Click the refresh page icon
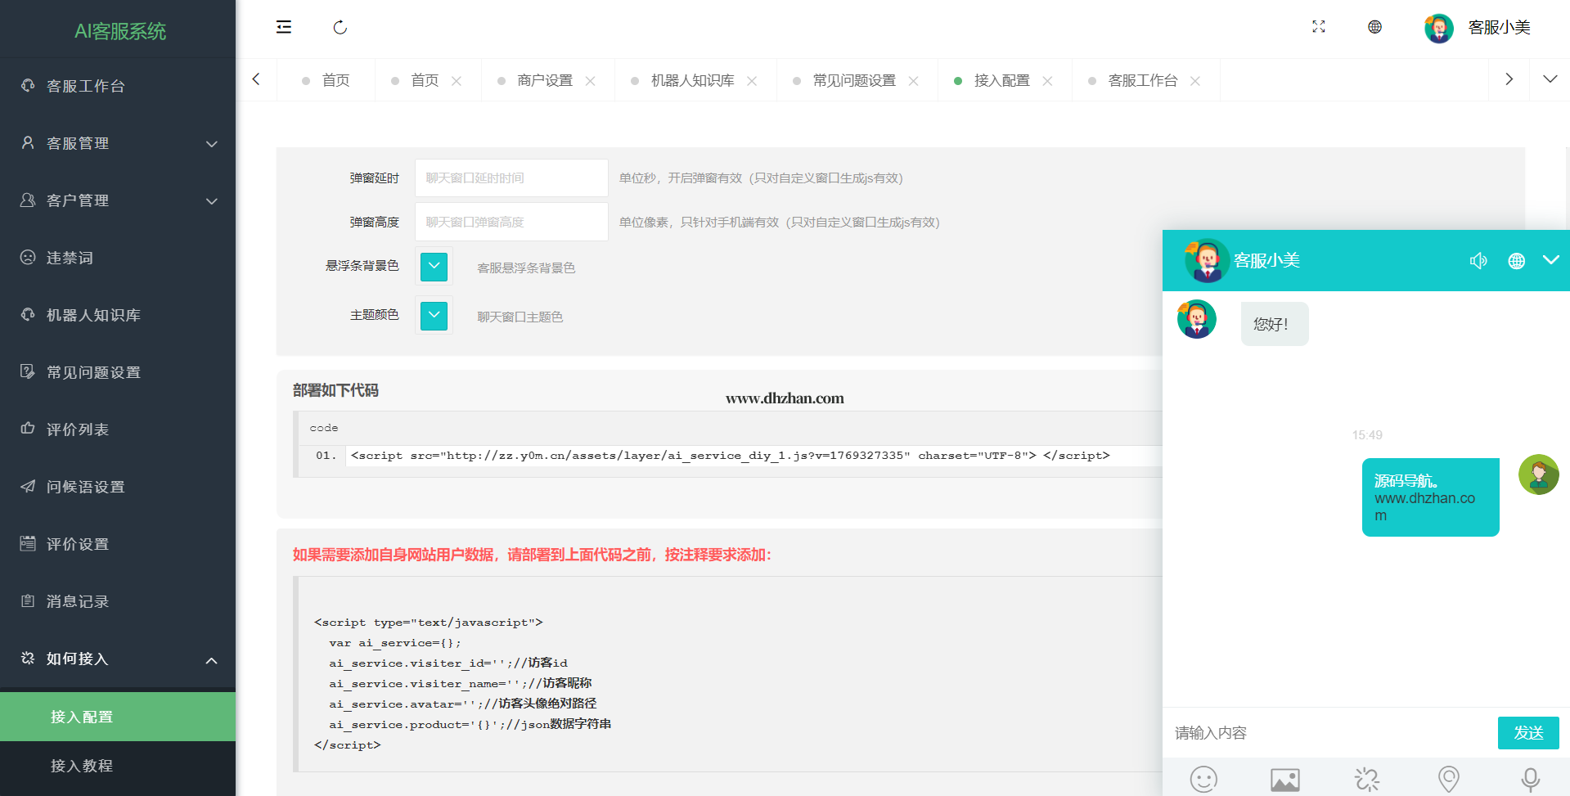 (340, 28)
